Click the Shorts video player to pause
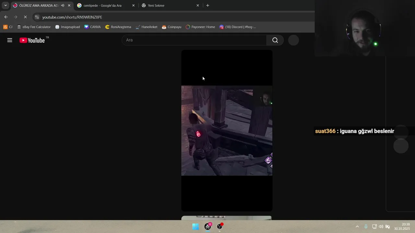The height and width of the screenshot is (233, 415). click(227, 130)
